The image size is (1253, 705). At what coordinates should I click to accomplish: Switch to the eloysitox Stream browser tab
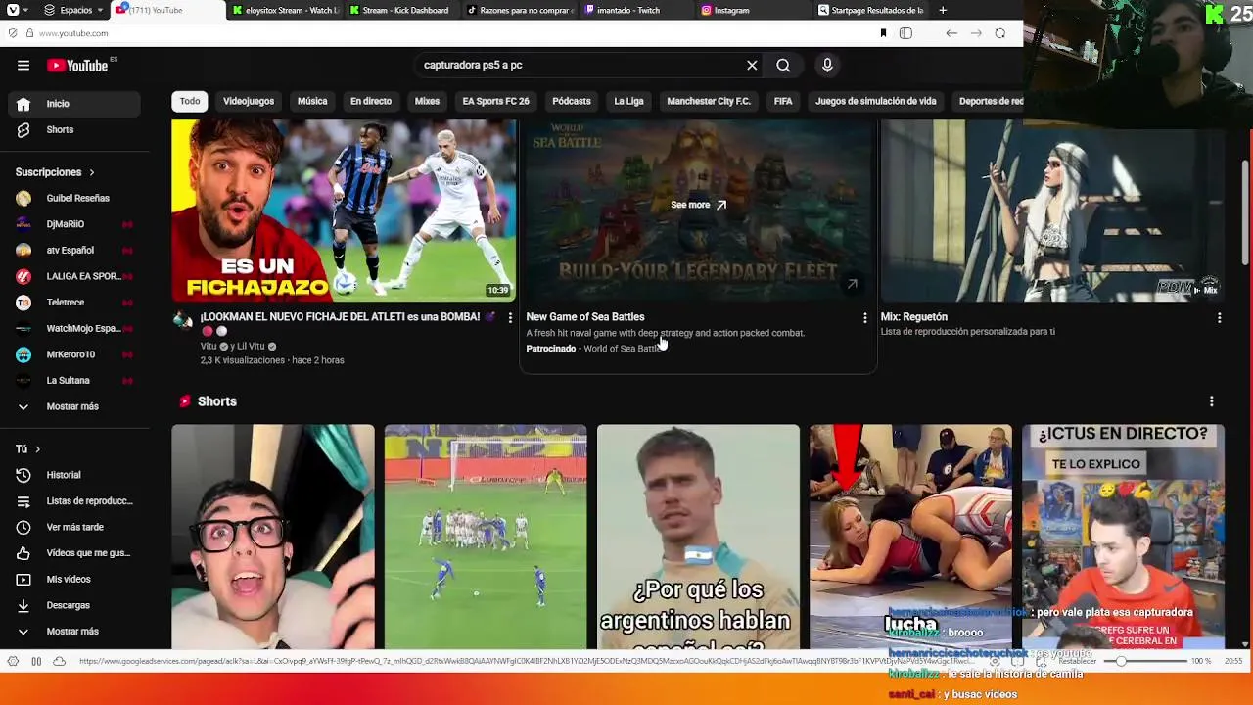286,11
